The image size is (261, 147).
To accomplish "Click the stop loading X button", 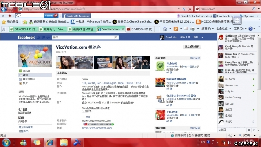I will click(x=190, y=9).
